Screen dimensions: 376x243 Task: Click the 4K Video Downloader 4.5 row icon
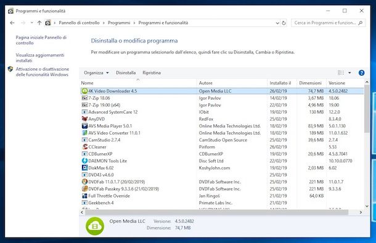point(84,91)
